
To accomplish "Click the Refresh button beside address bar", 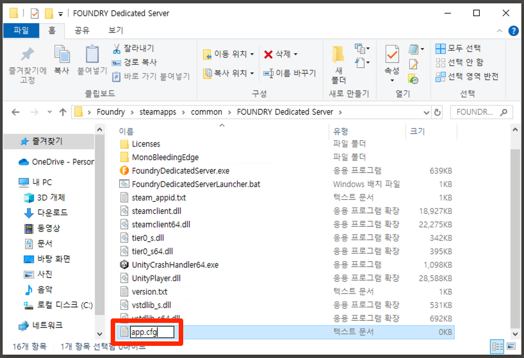I will coord(437,112).
